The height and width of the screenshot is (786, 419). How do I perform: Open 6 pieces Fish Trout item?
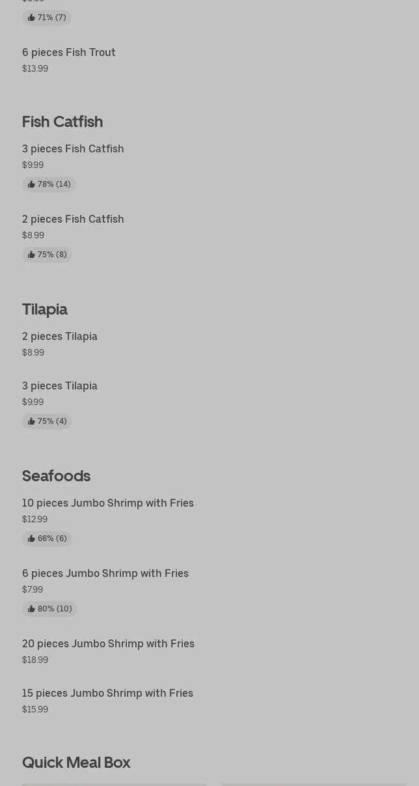click(x=69, y=52)
